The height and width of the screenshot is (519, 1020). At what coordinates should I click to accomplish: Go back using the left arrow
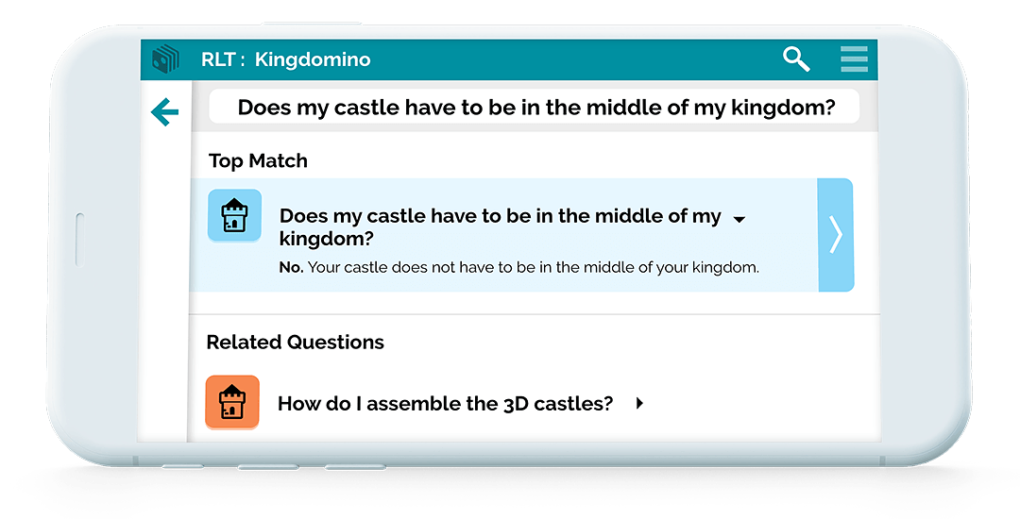164,112
